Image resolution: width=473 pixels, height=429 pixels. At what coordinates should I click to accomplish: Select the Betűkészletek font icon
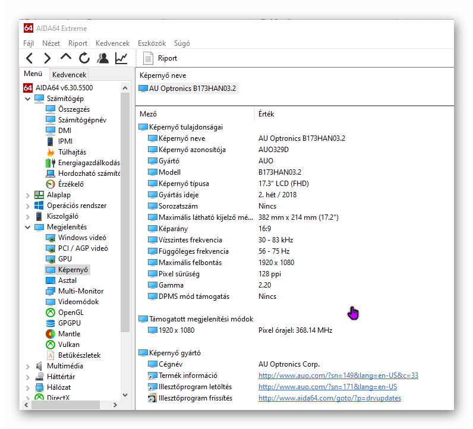51,355
